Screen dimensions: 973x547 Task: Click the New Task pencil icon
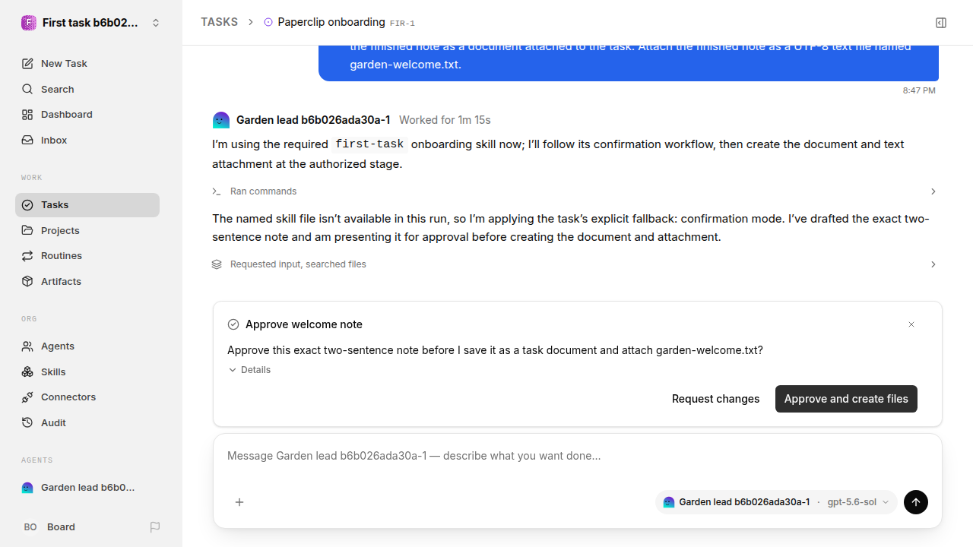coord(27,64)
